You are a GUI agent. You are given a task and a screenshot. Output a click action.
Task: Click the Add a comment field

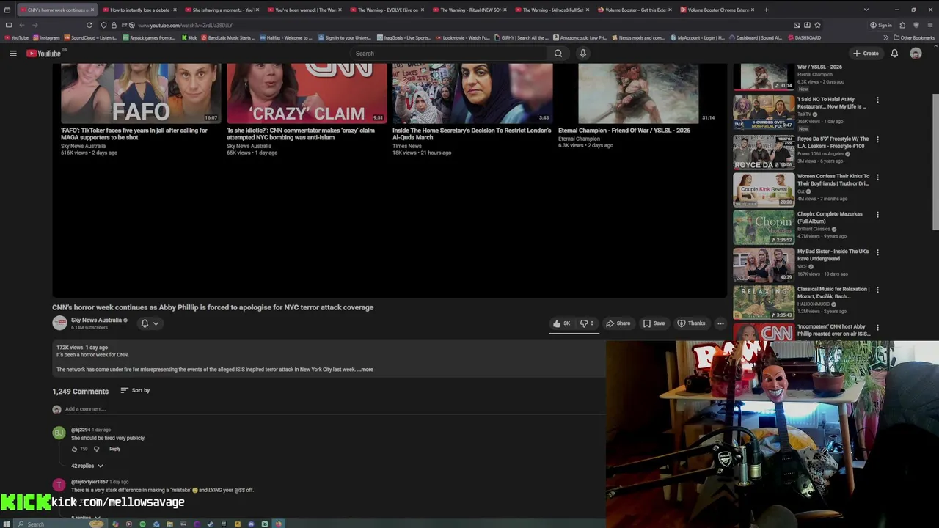[x=330, y=409]
